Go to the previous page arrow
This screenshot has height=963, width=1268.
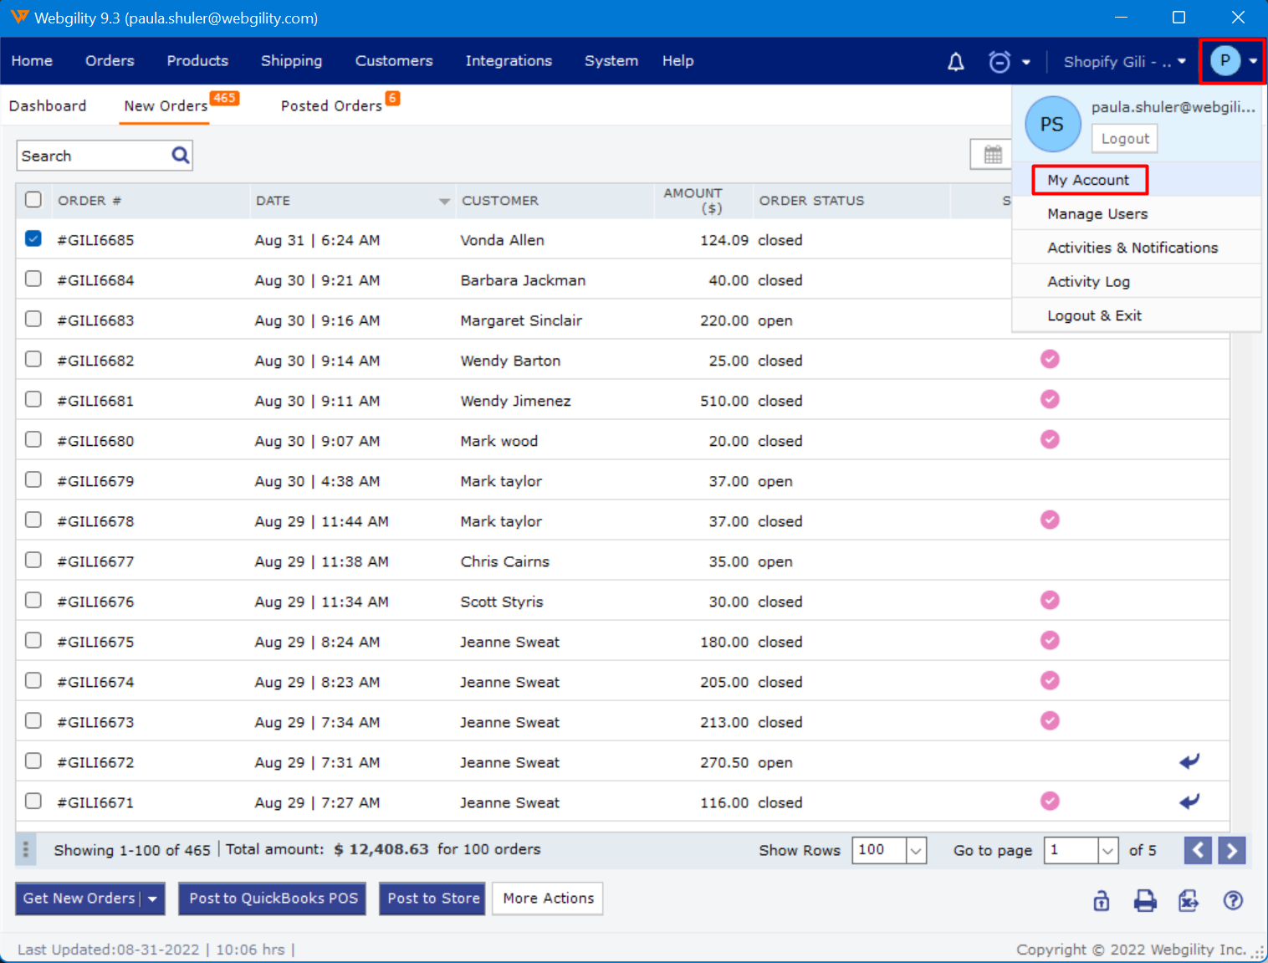1198,850
